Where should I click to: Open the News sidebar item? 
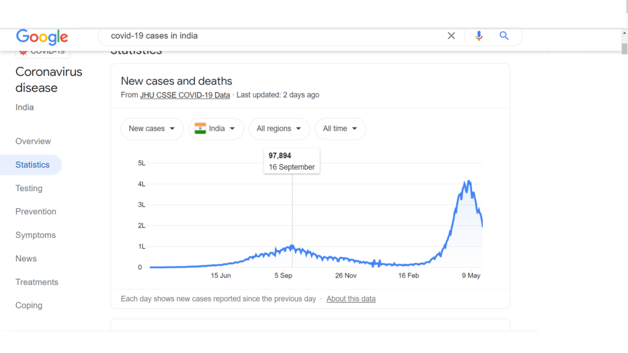coord(26,259)
